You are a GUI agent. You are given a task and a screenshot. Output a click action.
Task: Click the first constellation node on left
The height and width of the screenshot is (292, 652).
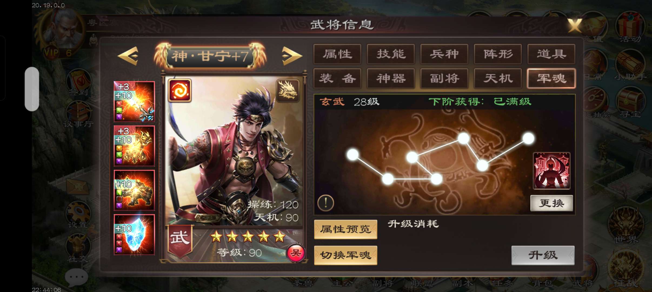353,155
